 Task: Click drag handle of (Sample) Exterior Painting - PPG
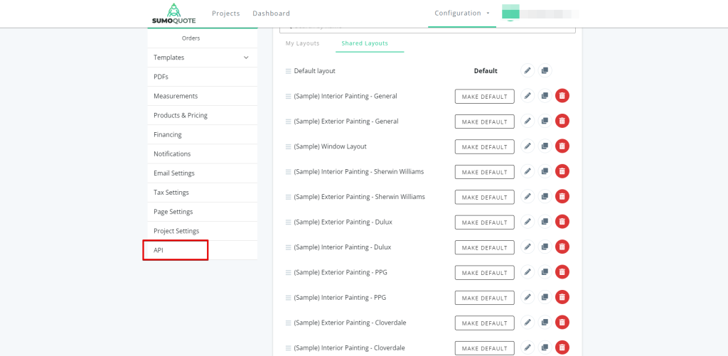(289, 272)
